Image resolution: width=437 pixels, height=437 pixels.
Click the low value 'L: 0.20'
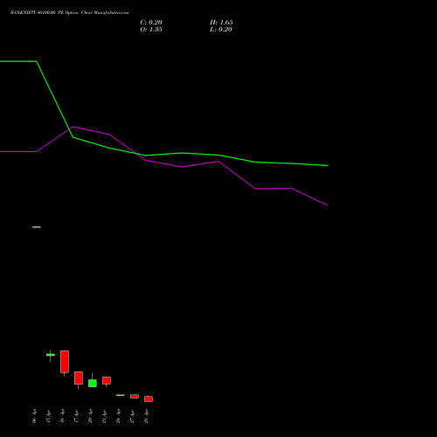[x=221, y=30]
